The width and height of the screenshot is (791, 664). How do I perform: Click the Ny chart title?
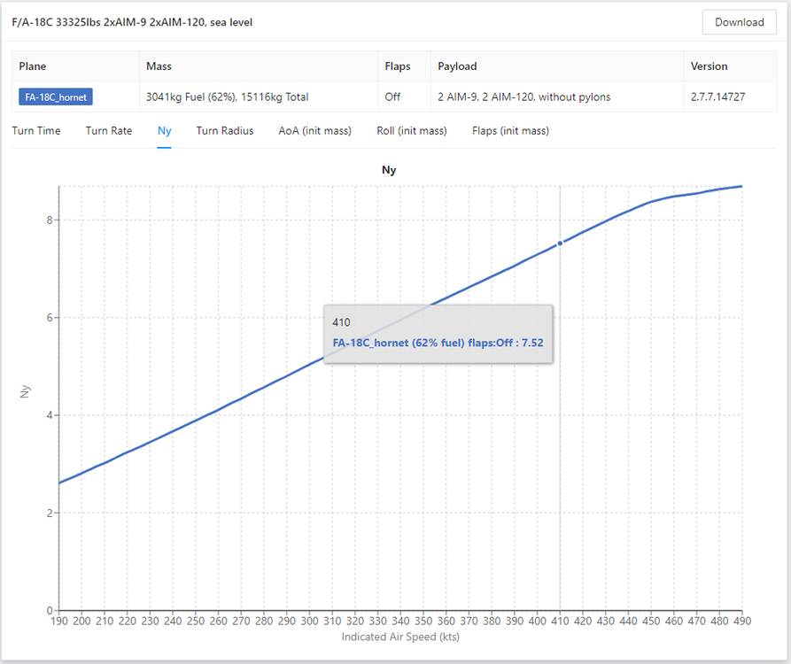(x=389, y=170)
